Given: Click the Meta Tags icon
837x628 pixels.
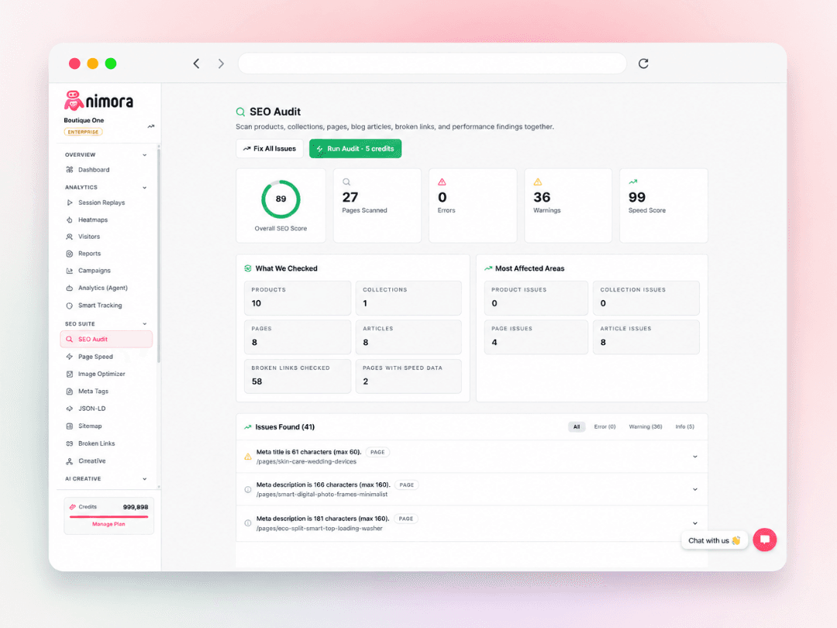Looking at the screenshot, I should (70, 392).
